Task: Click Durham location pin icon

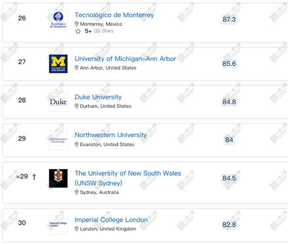Action: 77,106
